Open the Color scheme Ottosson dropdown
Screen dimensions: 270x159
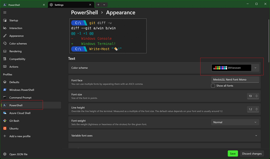(x=235, y=68)
